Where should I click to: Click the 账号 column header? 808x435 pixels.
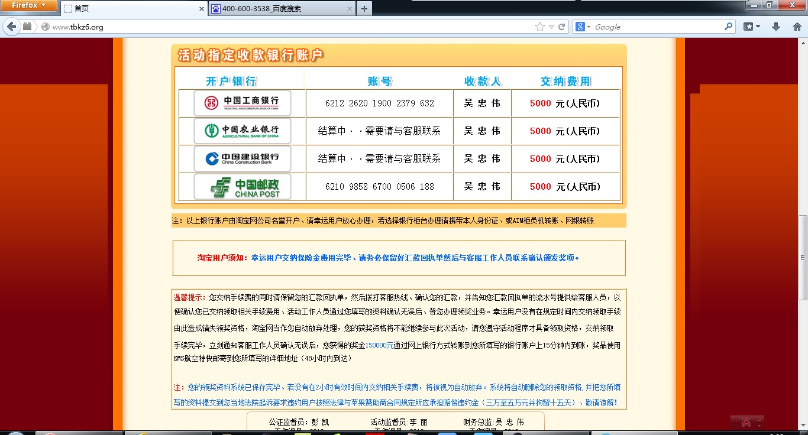click(380, 82)
